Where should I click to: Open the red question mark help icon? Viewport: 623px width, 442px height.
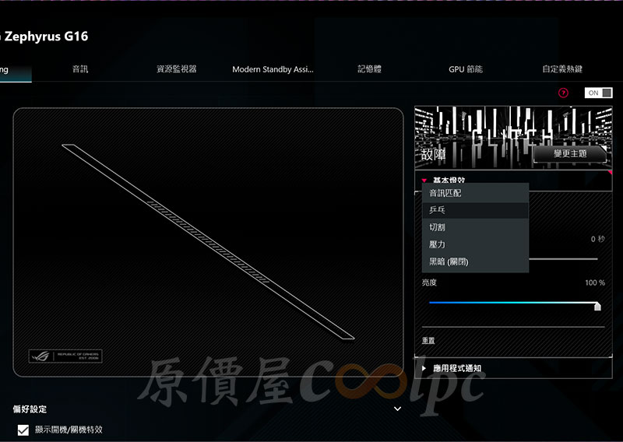(x=563, y=93)
